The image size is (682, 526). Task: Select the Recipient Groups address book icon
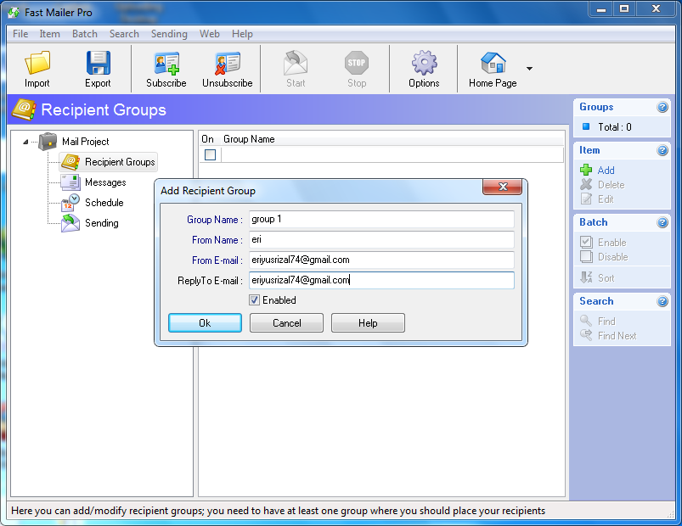(x=70, y=161)
